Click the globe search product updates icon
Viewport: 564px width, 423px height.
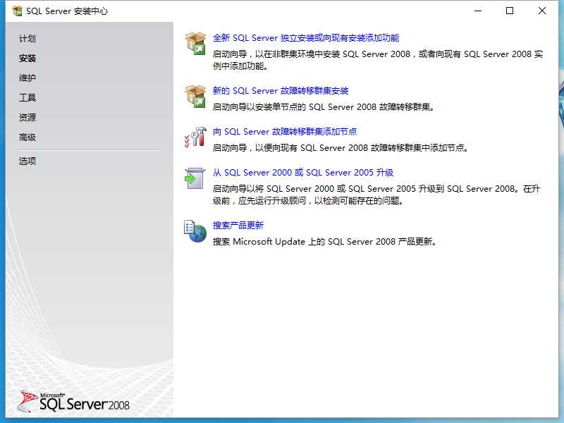tap(195, 231)
